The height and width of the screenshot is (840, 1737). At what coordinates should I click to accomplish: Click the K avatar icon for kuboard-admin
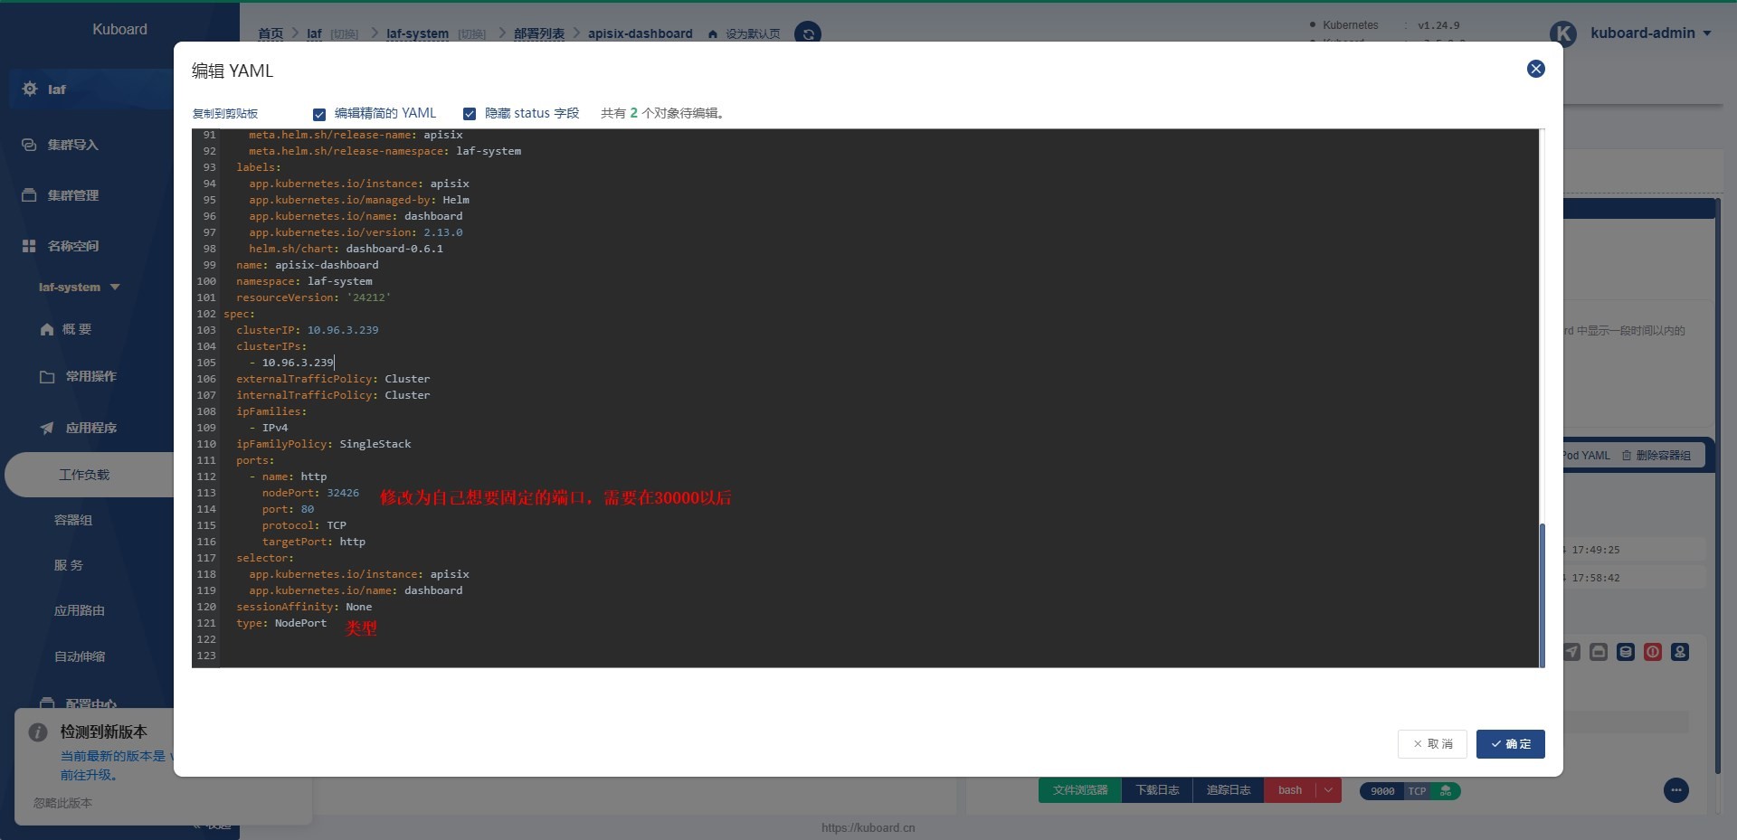point(1563,33)
